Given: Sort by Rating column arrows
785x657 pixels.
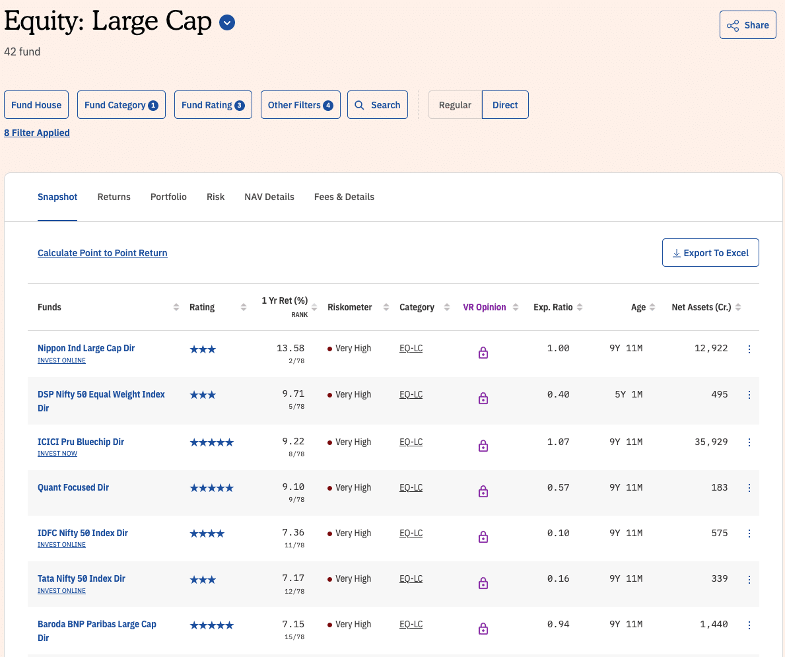Looking at the screenshot, I should pos(244,307).
